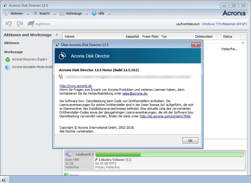Click the Redo arrow icon in toolbar

tap(20, 24)
